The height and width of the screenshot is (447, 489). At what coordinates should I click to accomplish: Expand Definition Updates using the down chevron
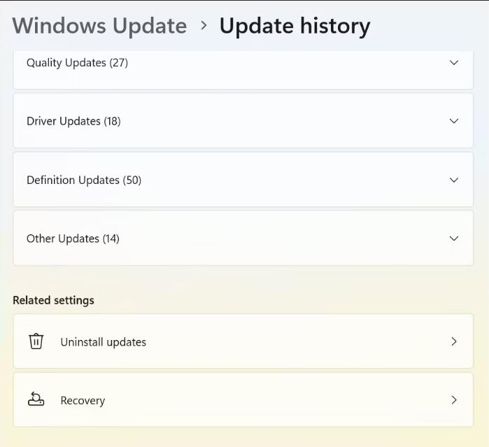tap(454, 180)
